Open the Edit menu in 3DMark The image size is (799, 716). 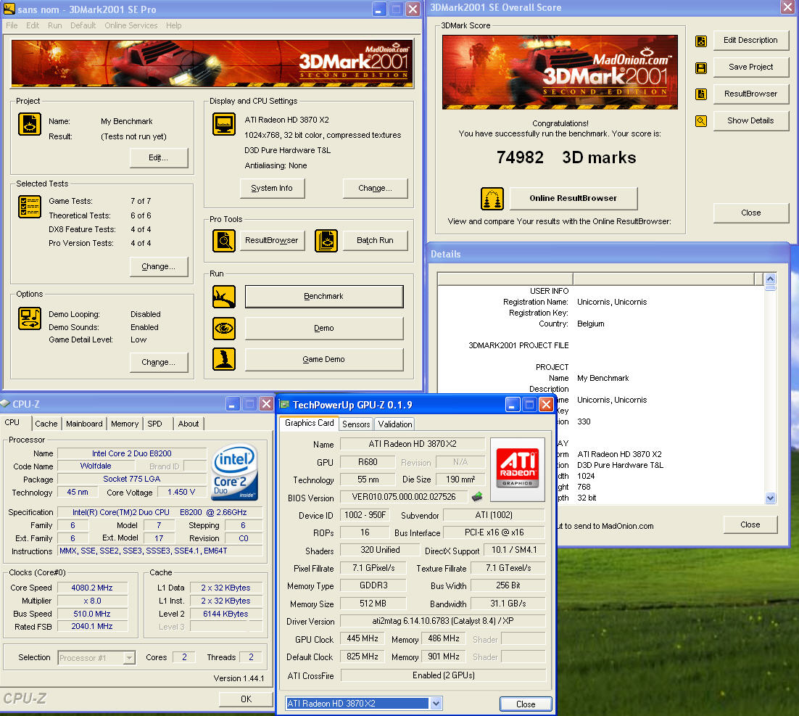pyautogui.click(x=33, y=25)
